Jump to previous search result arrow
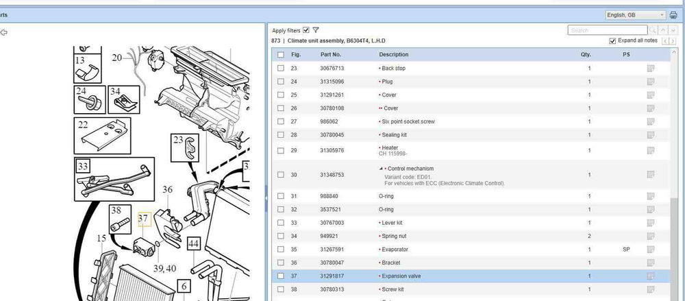This screenshot has height=301, width=685. (x=664, y=30)
